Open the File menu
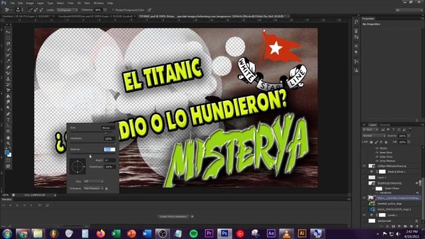This screenshot has height=239, width=425. 13,3
